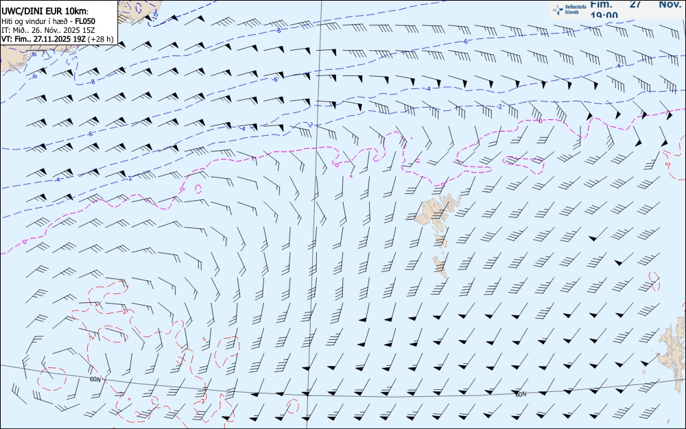Click the Veðurstofa Íslands logo

pos(569,10)
